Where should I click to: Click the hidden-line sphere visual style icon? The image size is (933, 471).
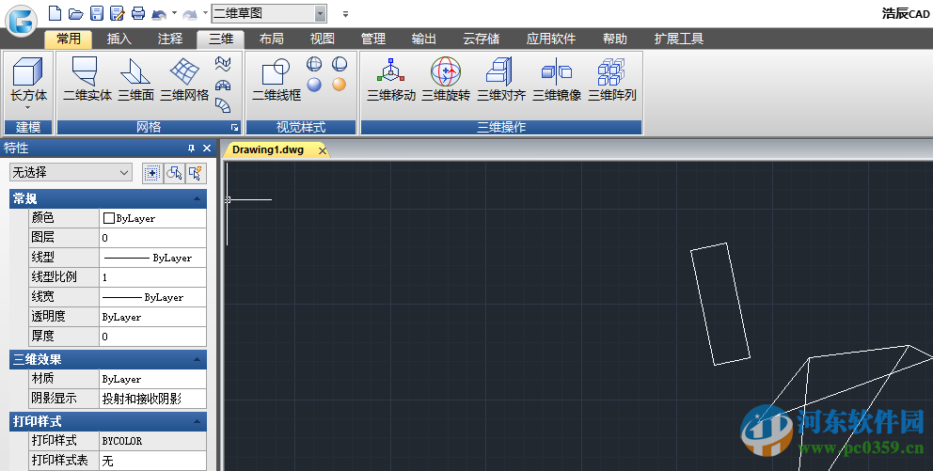pyautogui.click(x=340, y=64)
